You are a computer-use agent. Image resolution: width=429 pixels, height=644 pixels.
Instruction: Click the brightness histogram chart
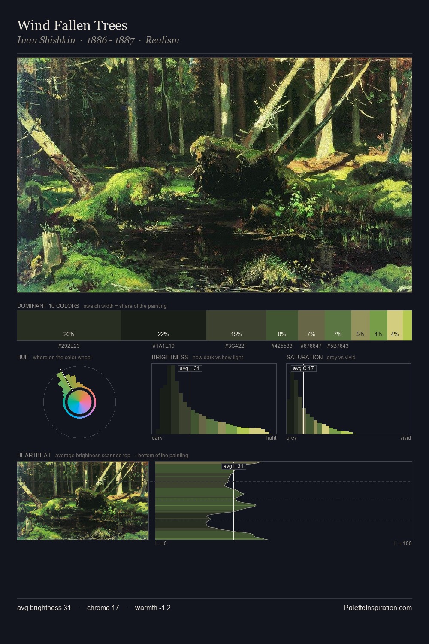(x=214, y=399)
